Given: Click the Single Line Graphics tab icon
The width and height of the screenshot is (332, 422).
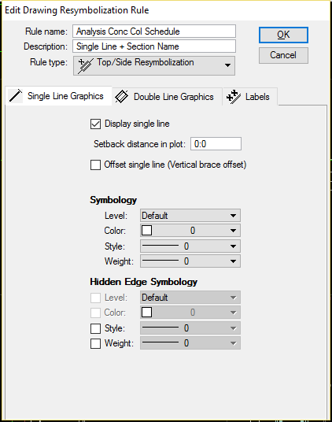Looking at the screenshot, I should click(16, 96).
